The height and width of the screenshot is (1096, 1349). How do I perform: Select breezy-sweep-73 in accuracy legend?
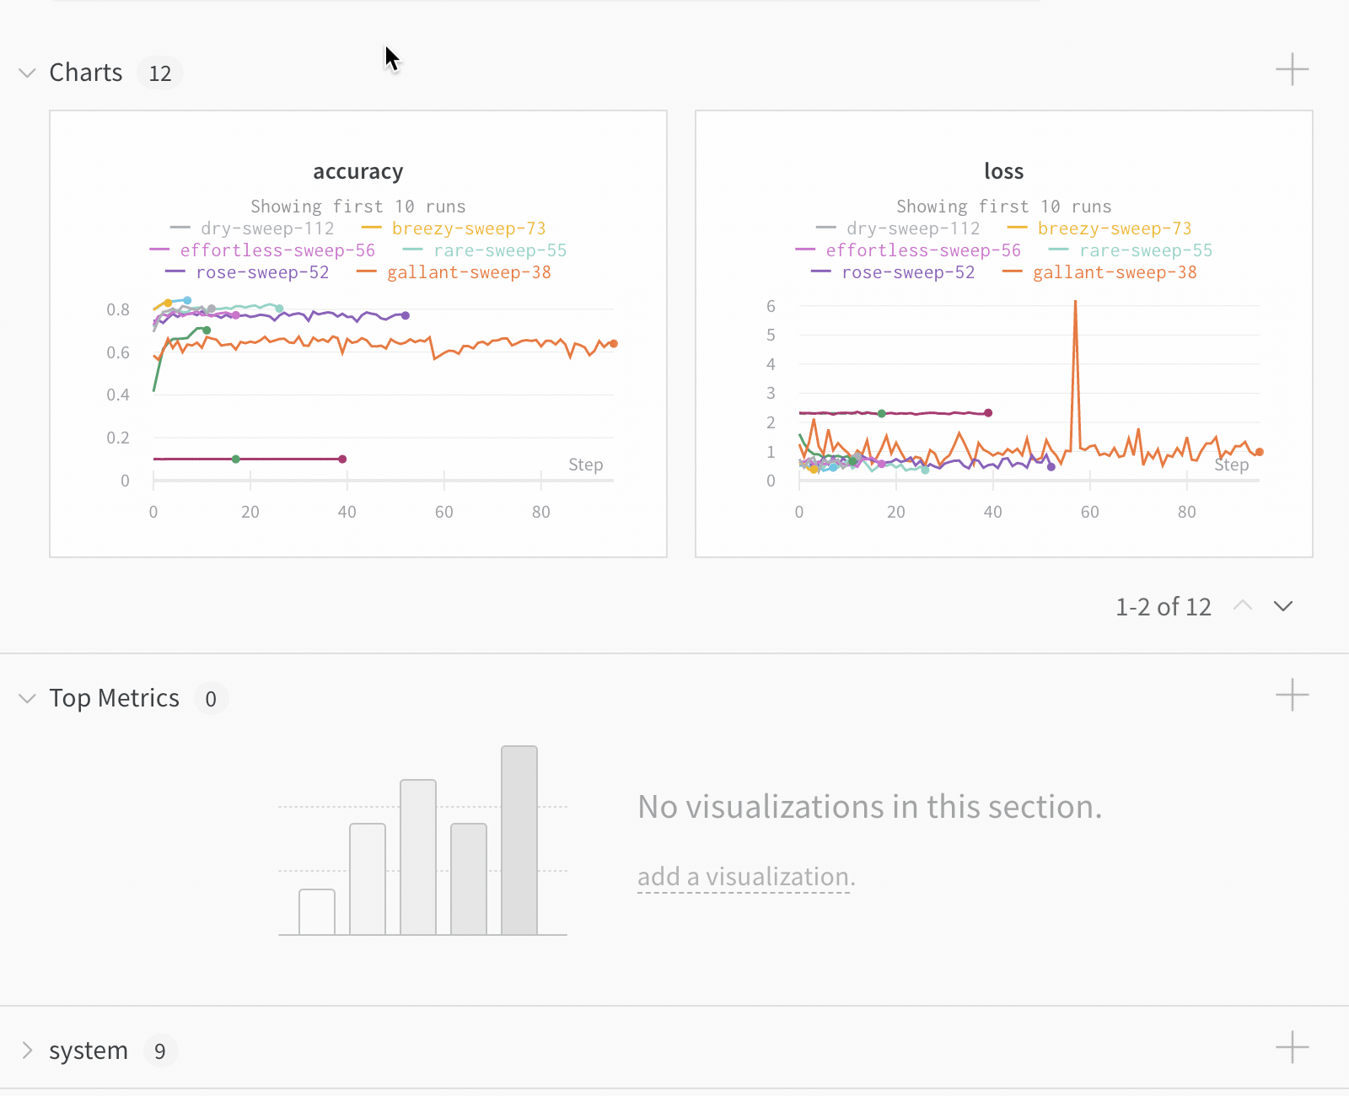(469, 228)
